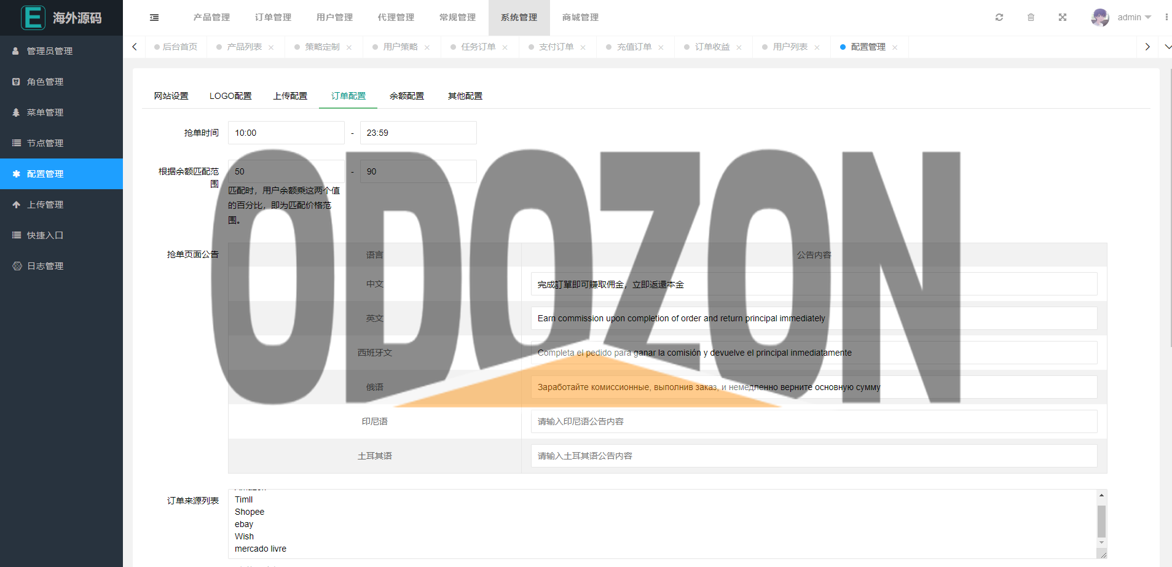Open 节点管理 in the sidebar
This screenshot has height=567, width=1172.
pos(61,143)
